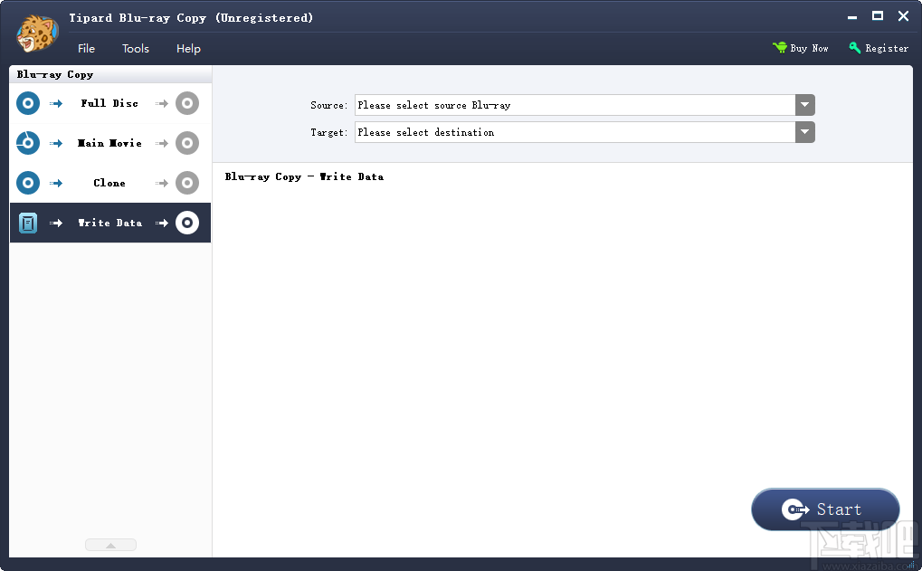Click the Full Disc gray target disc icon
The width and height of the screenshot is (922, 571).
(x=187, y=103)
